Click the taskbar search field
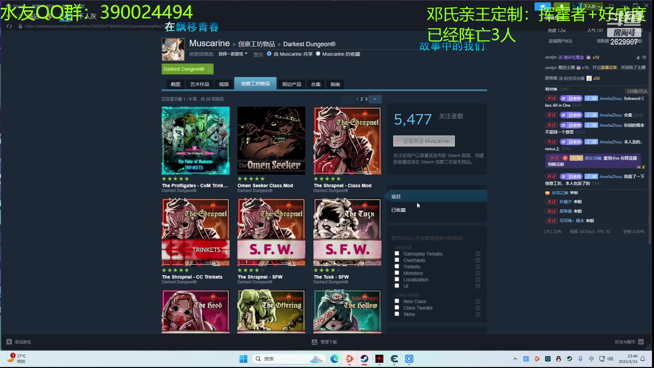This screenshot has height=368, width=654. pyautogui.click(x=288, y=359)
